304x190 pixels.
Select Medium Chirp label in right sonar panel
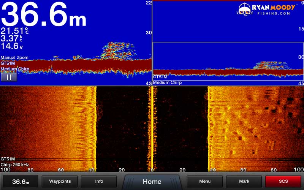click(x=167, y=82)
